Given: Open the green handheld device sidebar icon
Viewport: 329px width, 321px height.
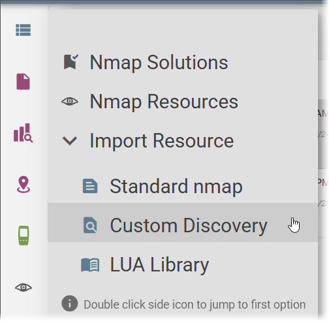Looking at the screenshot, I should [23, 236].
